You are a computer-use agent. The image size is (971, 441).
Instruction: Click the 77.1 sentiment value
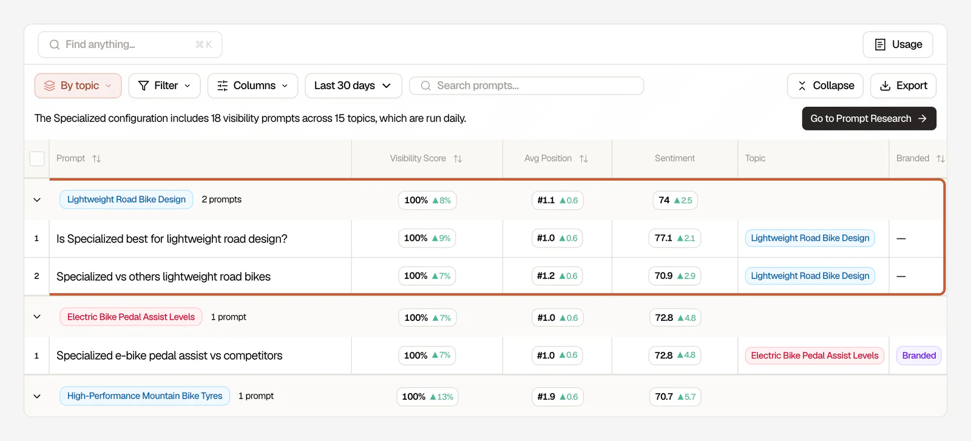pyautogui.click(x=675, y=238)
